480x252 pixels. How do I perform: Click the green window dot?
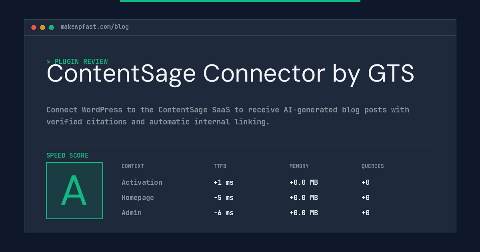(x=51, y=27)
